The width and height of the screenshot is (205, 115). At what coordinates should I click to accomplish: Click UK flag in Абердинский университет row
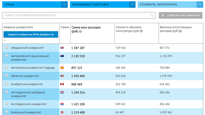pyautogui.click(x=62, y=48)
